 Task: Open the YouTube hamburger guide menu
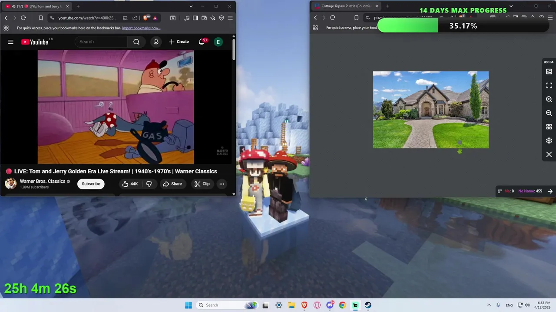[11, 42]
